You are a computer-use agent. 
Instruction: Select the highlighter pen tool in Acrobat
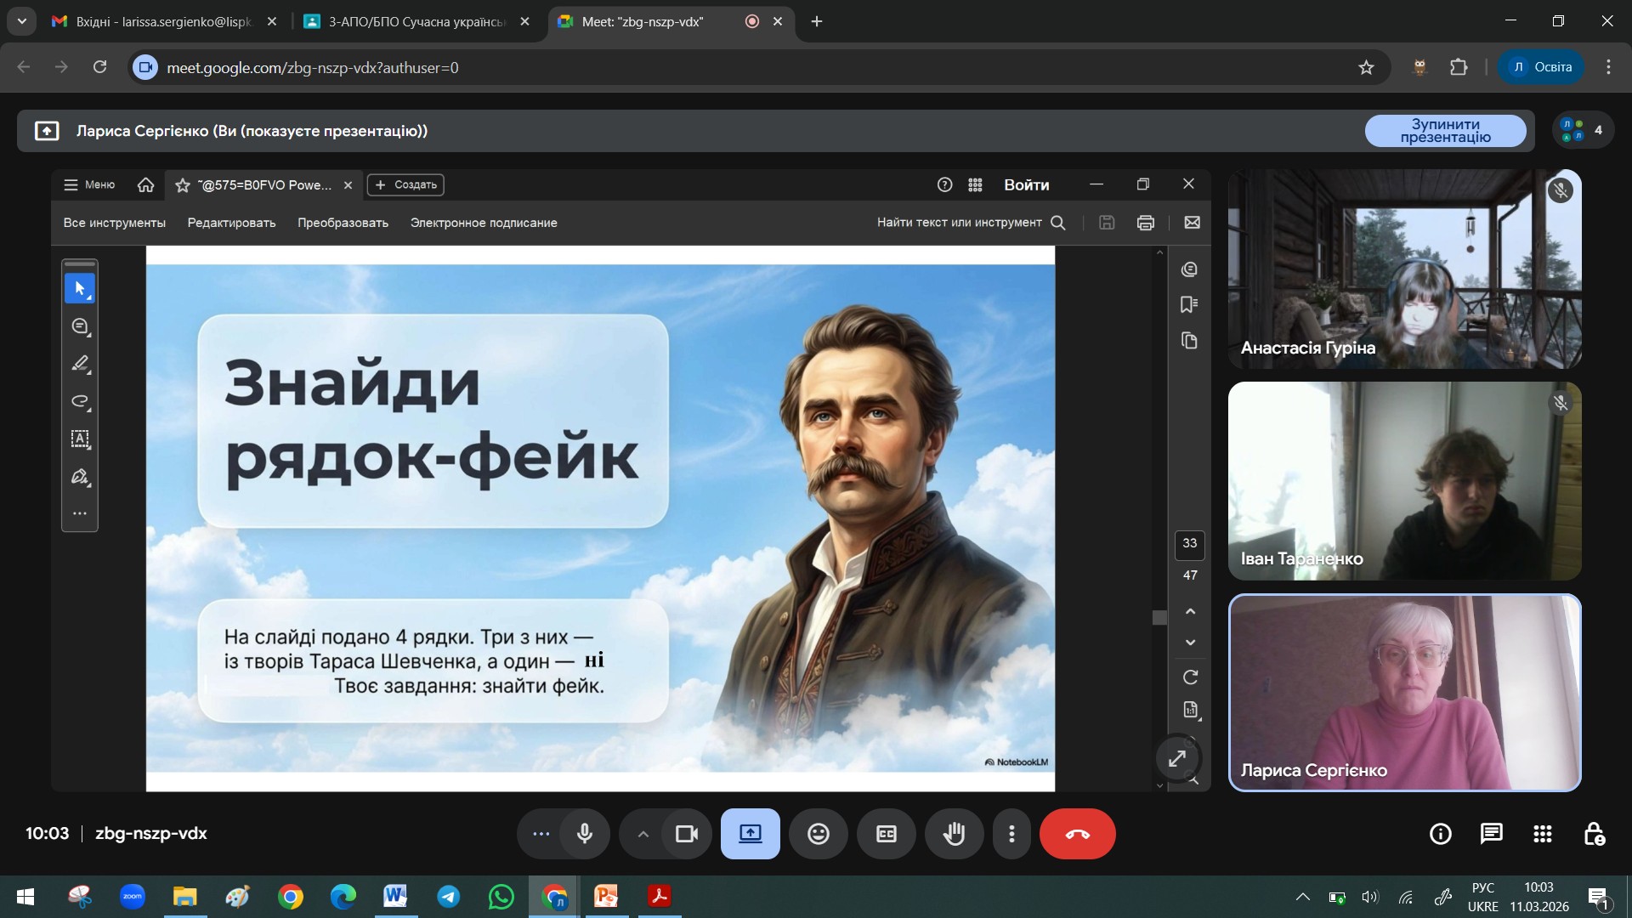[x=80, y=364]
